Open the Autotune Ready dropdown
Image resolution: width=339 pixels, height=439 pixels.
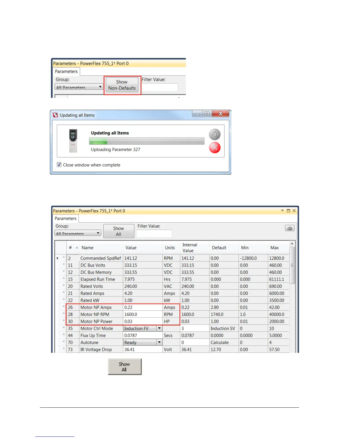159,342
